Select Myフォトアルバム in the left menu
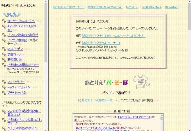 coord(19,87)
